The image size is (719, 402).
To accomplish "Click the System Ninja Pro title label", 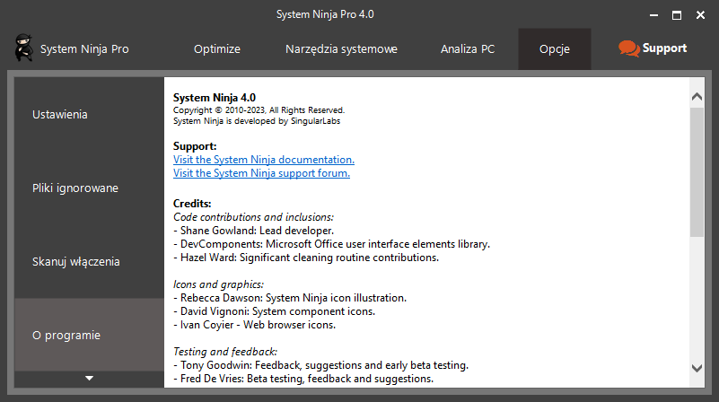I will 84,49.
